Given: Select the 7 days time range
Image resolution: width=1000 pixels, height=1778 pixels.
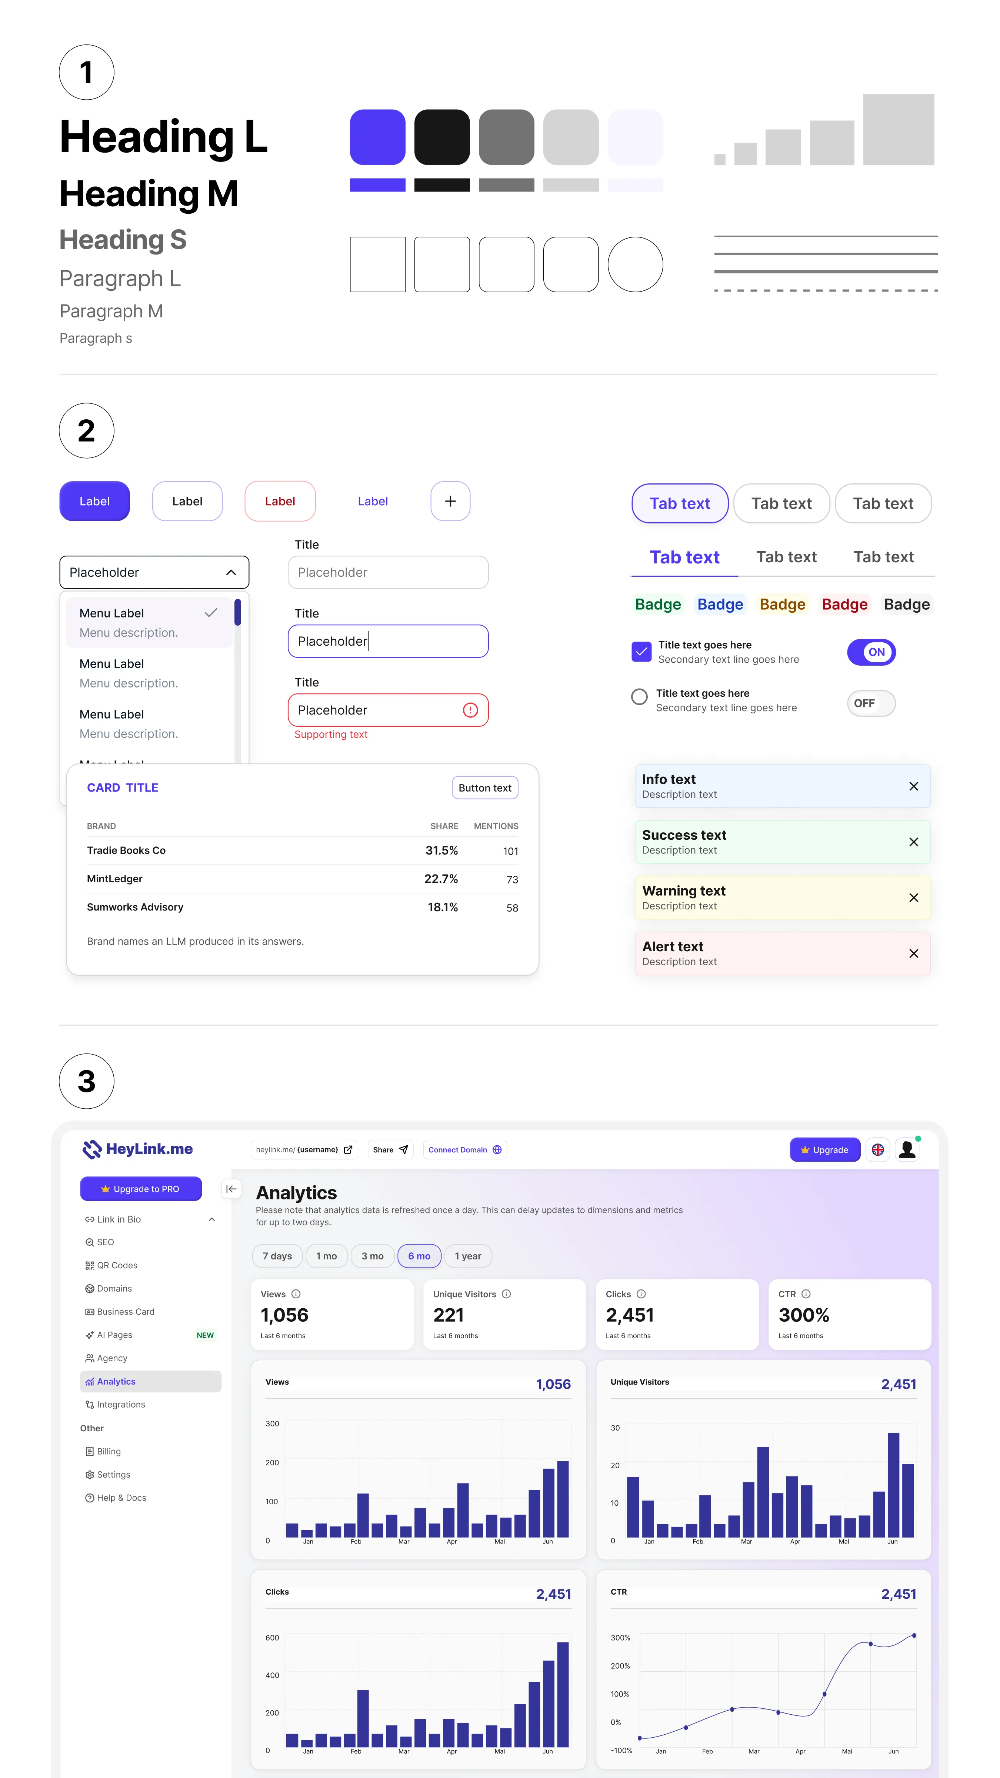Looking at the screenshot, I should pos(277,1256).
